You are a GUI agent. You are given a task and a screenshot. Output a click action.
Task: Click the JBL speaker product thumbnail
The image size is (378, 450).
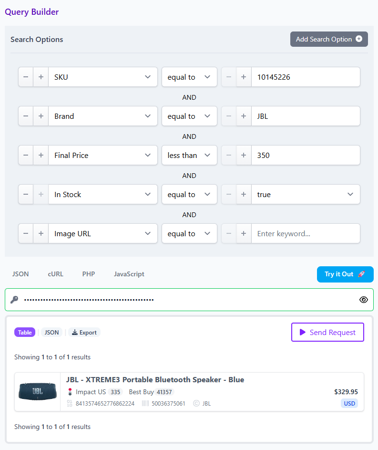38,391
